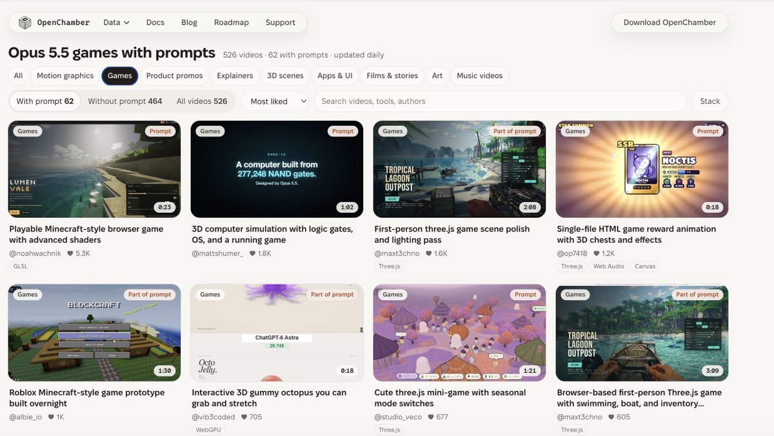Click heart icon next to 5.3K likes
Viewport: 774px width, 436px height.
point(70,253)
